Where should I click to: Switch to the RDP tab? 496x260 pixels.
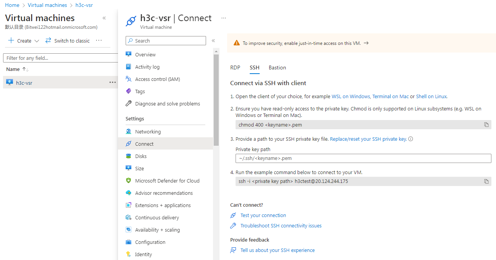coord(235,67)
